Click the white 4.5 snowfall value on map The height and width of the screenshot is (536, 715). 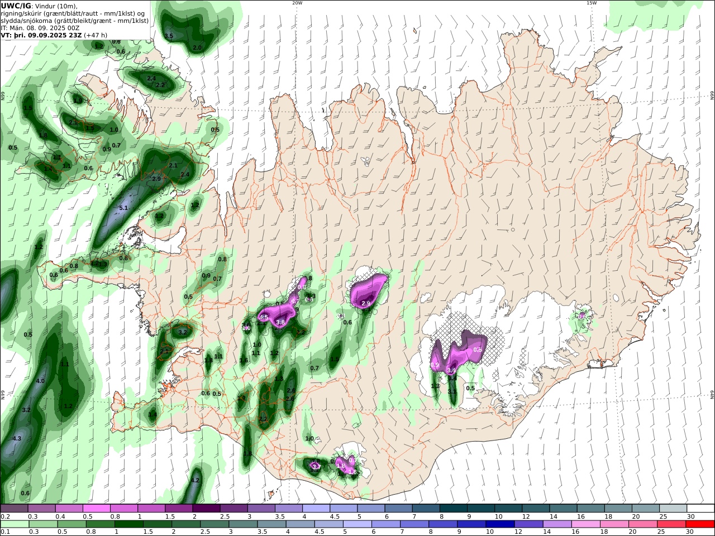coord(264,317)
